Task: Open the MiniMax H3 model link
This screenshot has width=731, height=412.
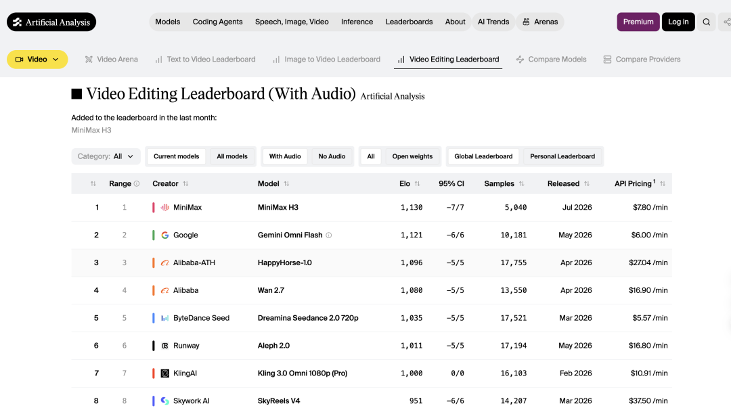Action: pyautogui.click(x=278, y=208)
